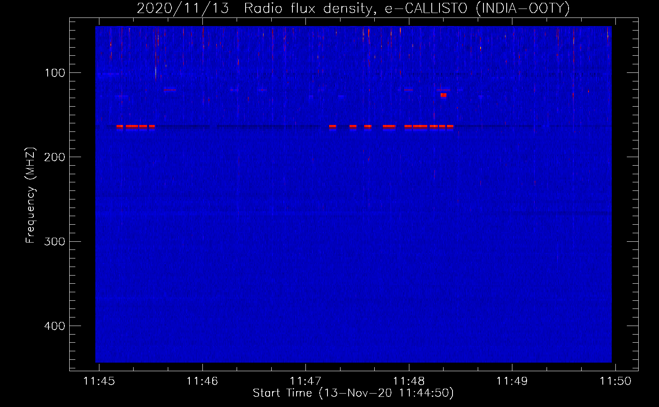
Task: Click the leftmost red segment on the 163 MHz line
Action: point(119,127)
